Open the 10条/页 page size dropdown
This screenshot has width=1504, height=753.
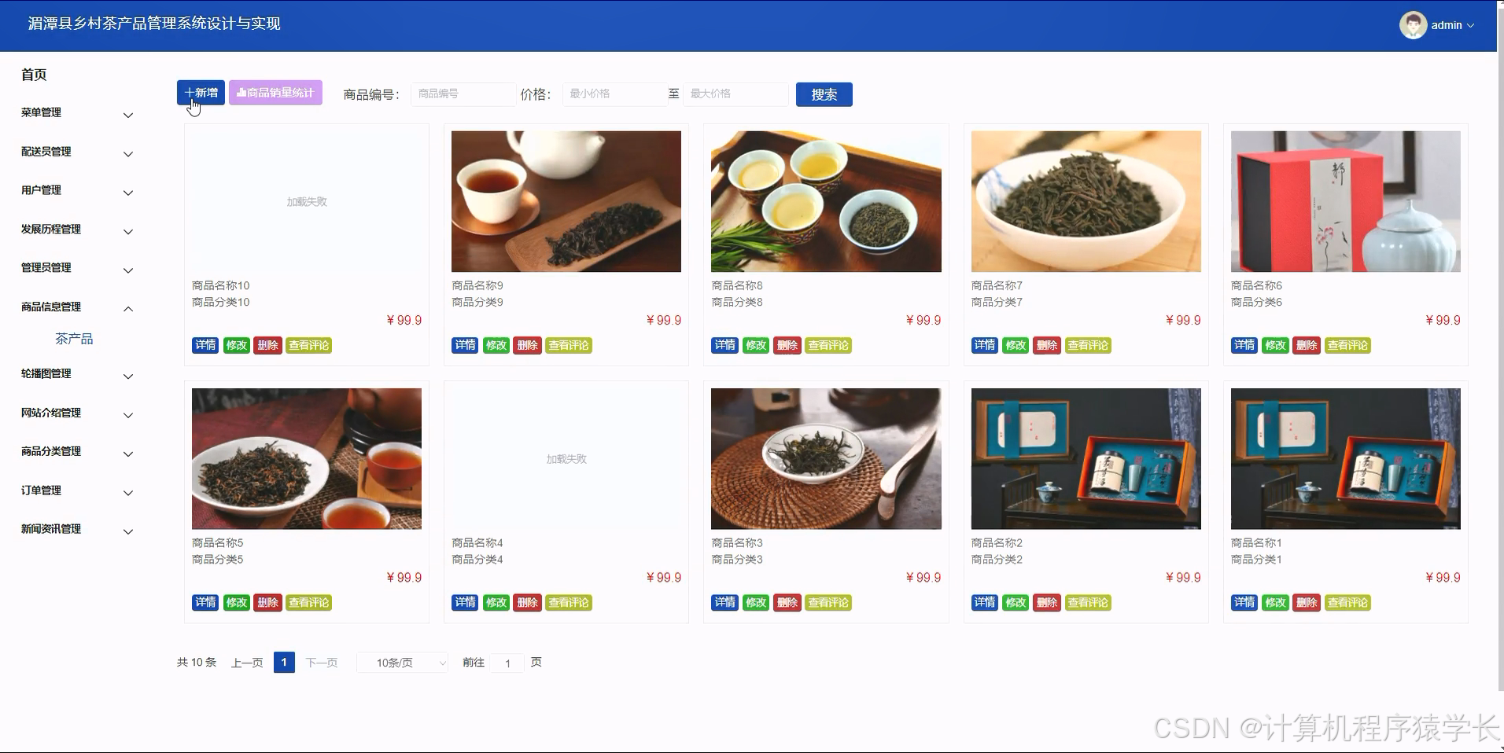(x=401, y=662)
